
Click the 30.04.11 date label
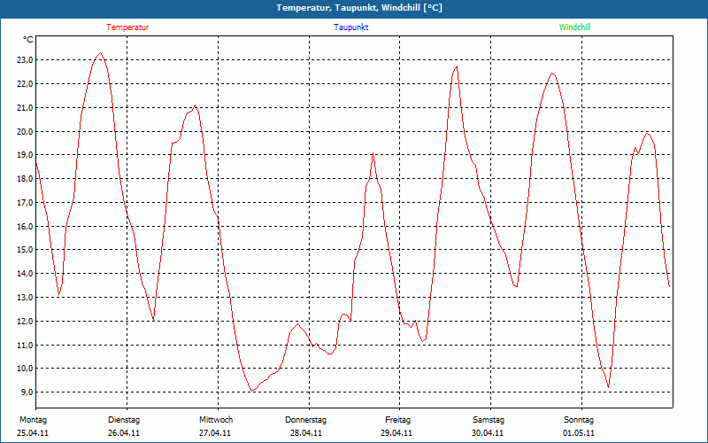pyautogui.click(x=488, y=433)
